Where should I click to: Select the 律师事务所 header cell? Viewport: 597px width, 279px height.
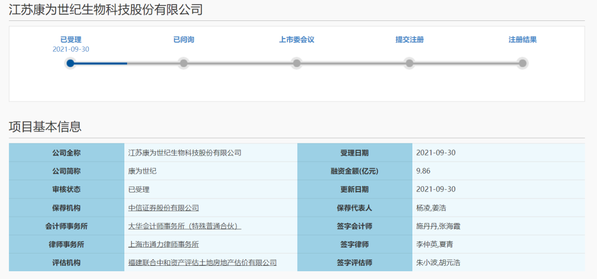67,244
